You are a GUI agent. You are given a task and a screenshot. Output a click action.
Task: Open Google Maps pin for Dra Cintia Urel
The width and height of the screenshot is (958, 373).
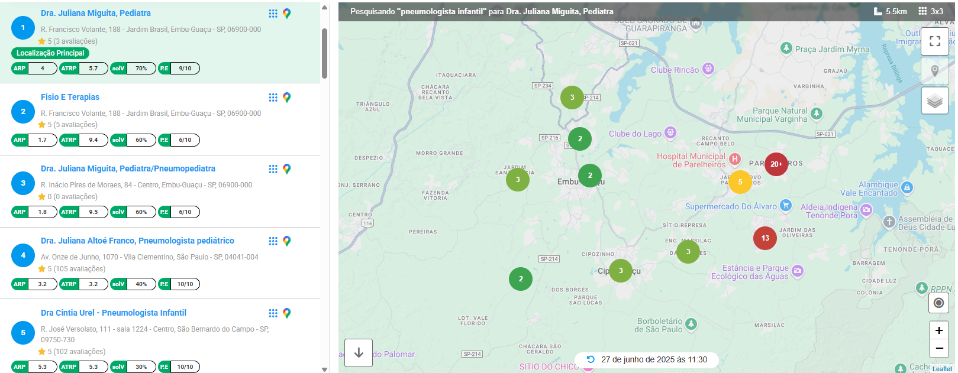tap(287, 313)
